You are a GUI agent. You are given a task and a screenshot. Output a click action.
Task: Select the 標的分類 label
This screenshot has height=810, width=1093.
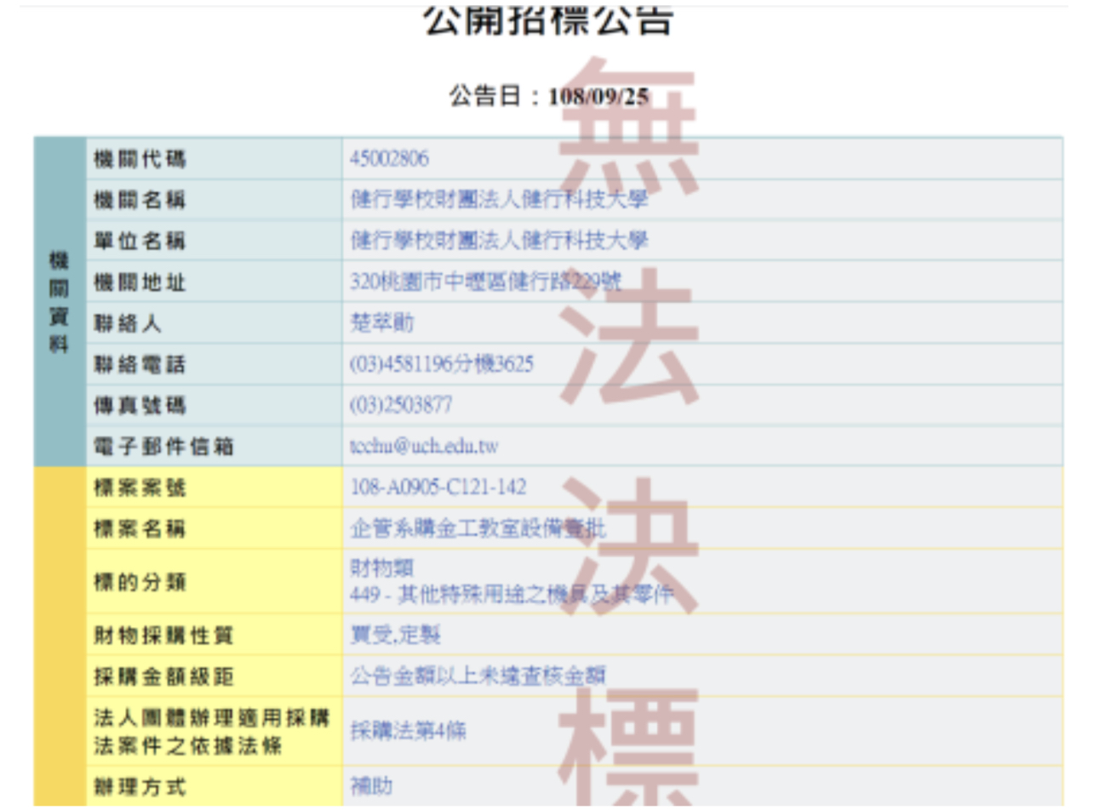click(x=140, y=583)
